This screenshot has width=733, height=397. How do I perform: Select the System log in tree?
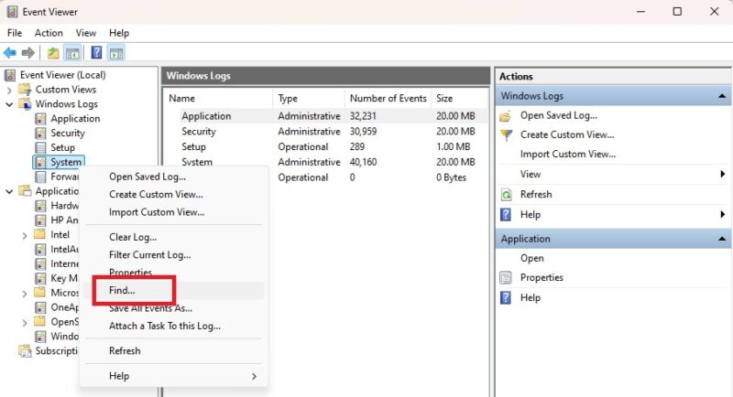pyautogui.click(x=66, y=162)
